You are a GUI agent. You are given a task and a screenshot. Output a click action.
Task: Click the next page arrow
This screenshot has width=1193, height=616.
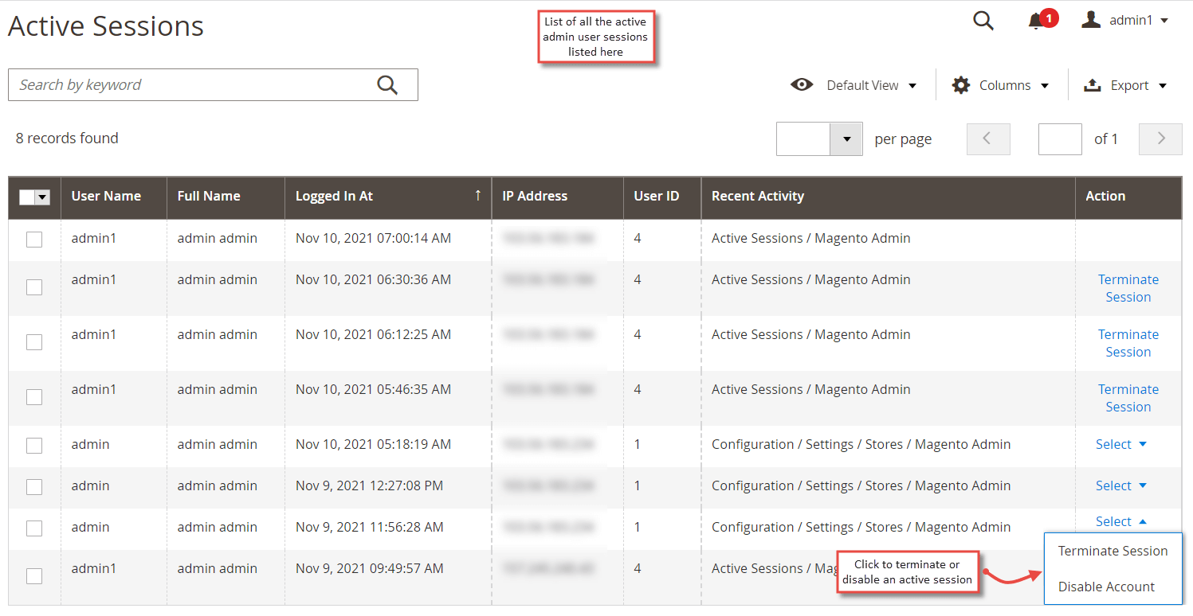(1160, 138)
